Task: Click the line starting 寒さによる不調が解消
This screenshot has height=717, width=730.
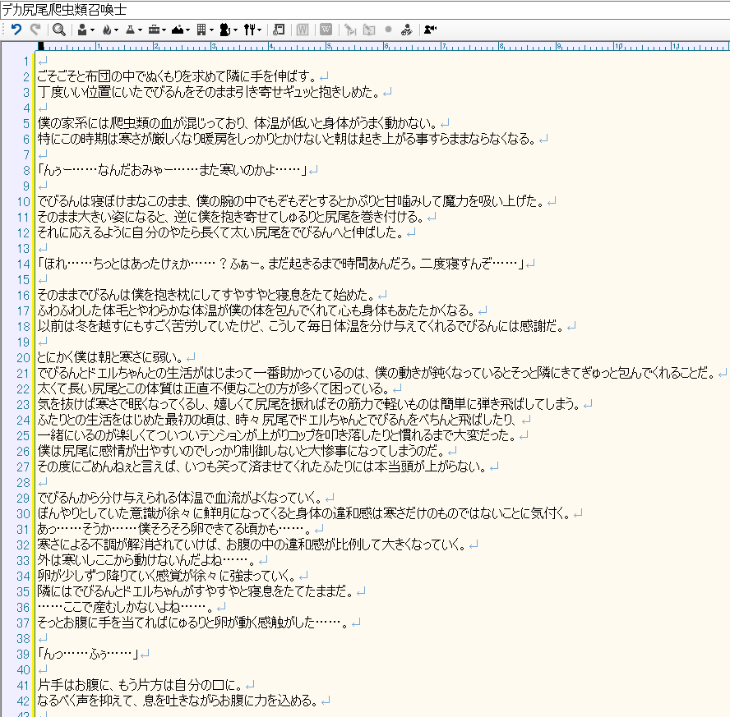Action: click(x=252, y=545)
